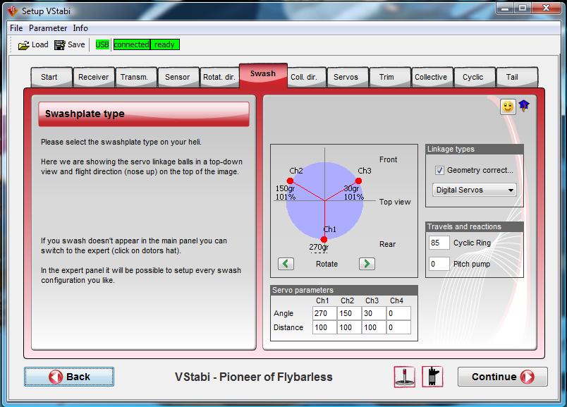Edit the Cyclic Ring value field
Screen dimensions: 567x407
point(439,243)
